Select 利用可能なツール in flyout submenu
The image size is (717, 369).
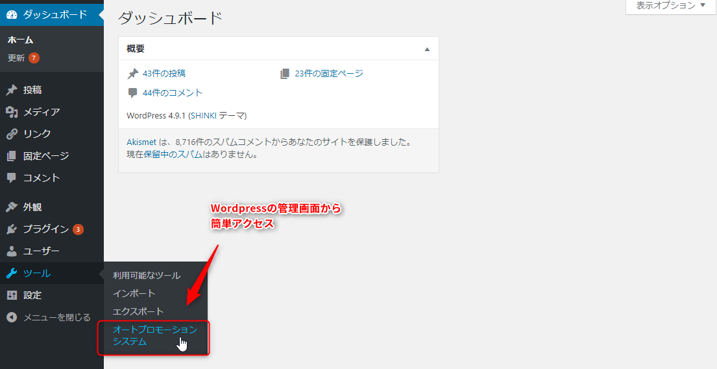point(147,276)
